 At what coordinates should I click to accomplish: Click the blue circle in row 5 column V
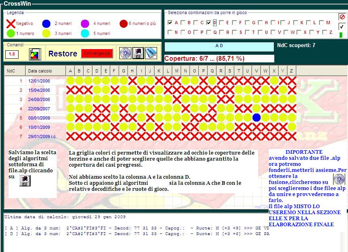pos(257,118)
